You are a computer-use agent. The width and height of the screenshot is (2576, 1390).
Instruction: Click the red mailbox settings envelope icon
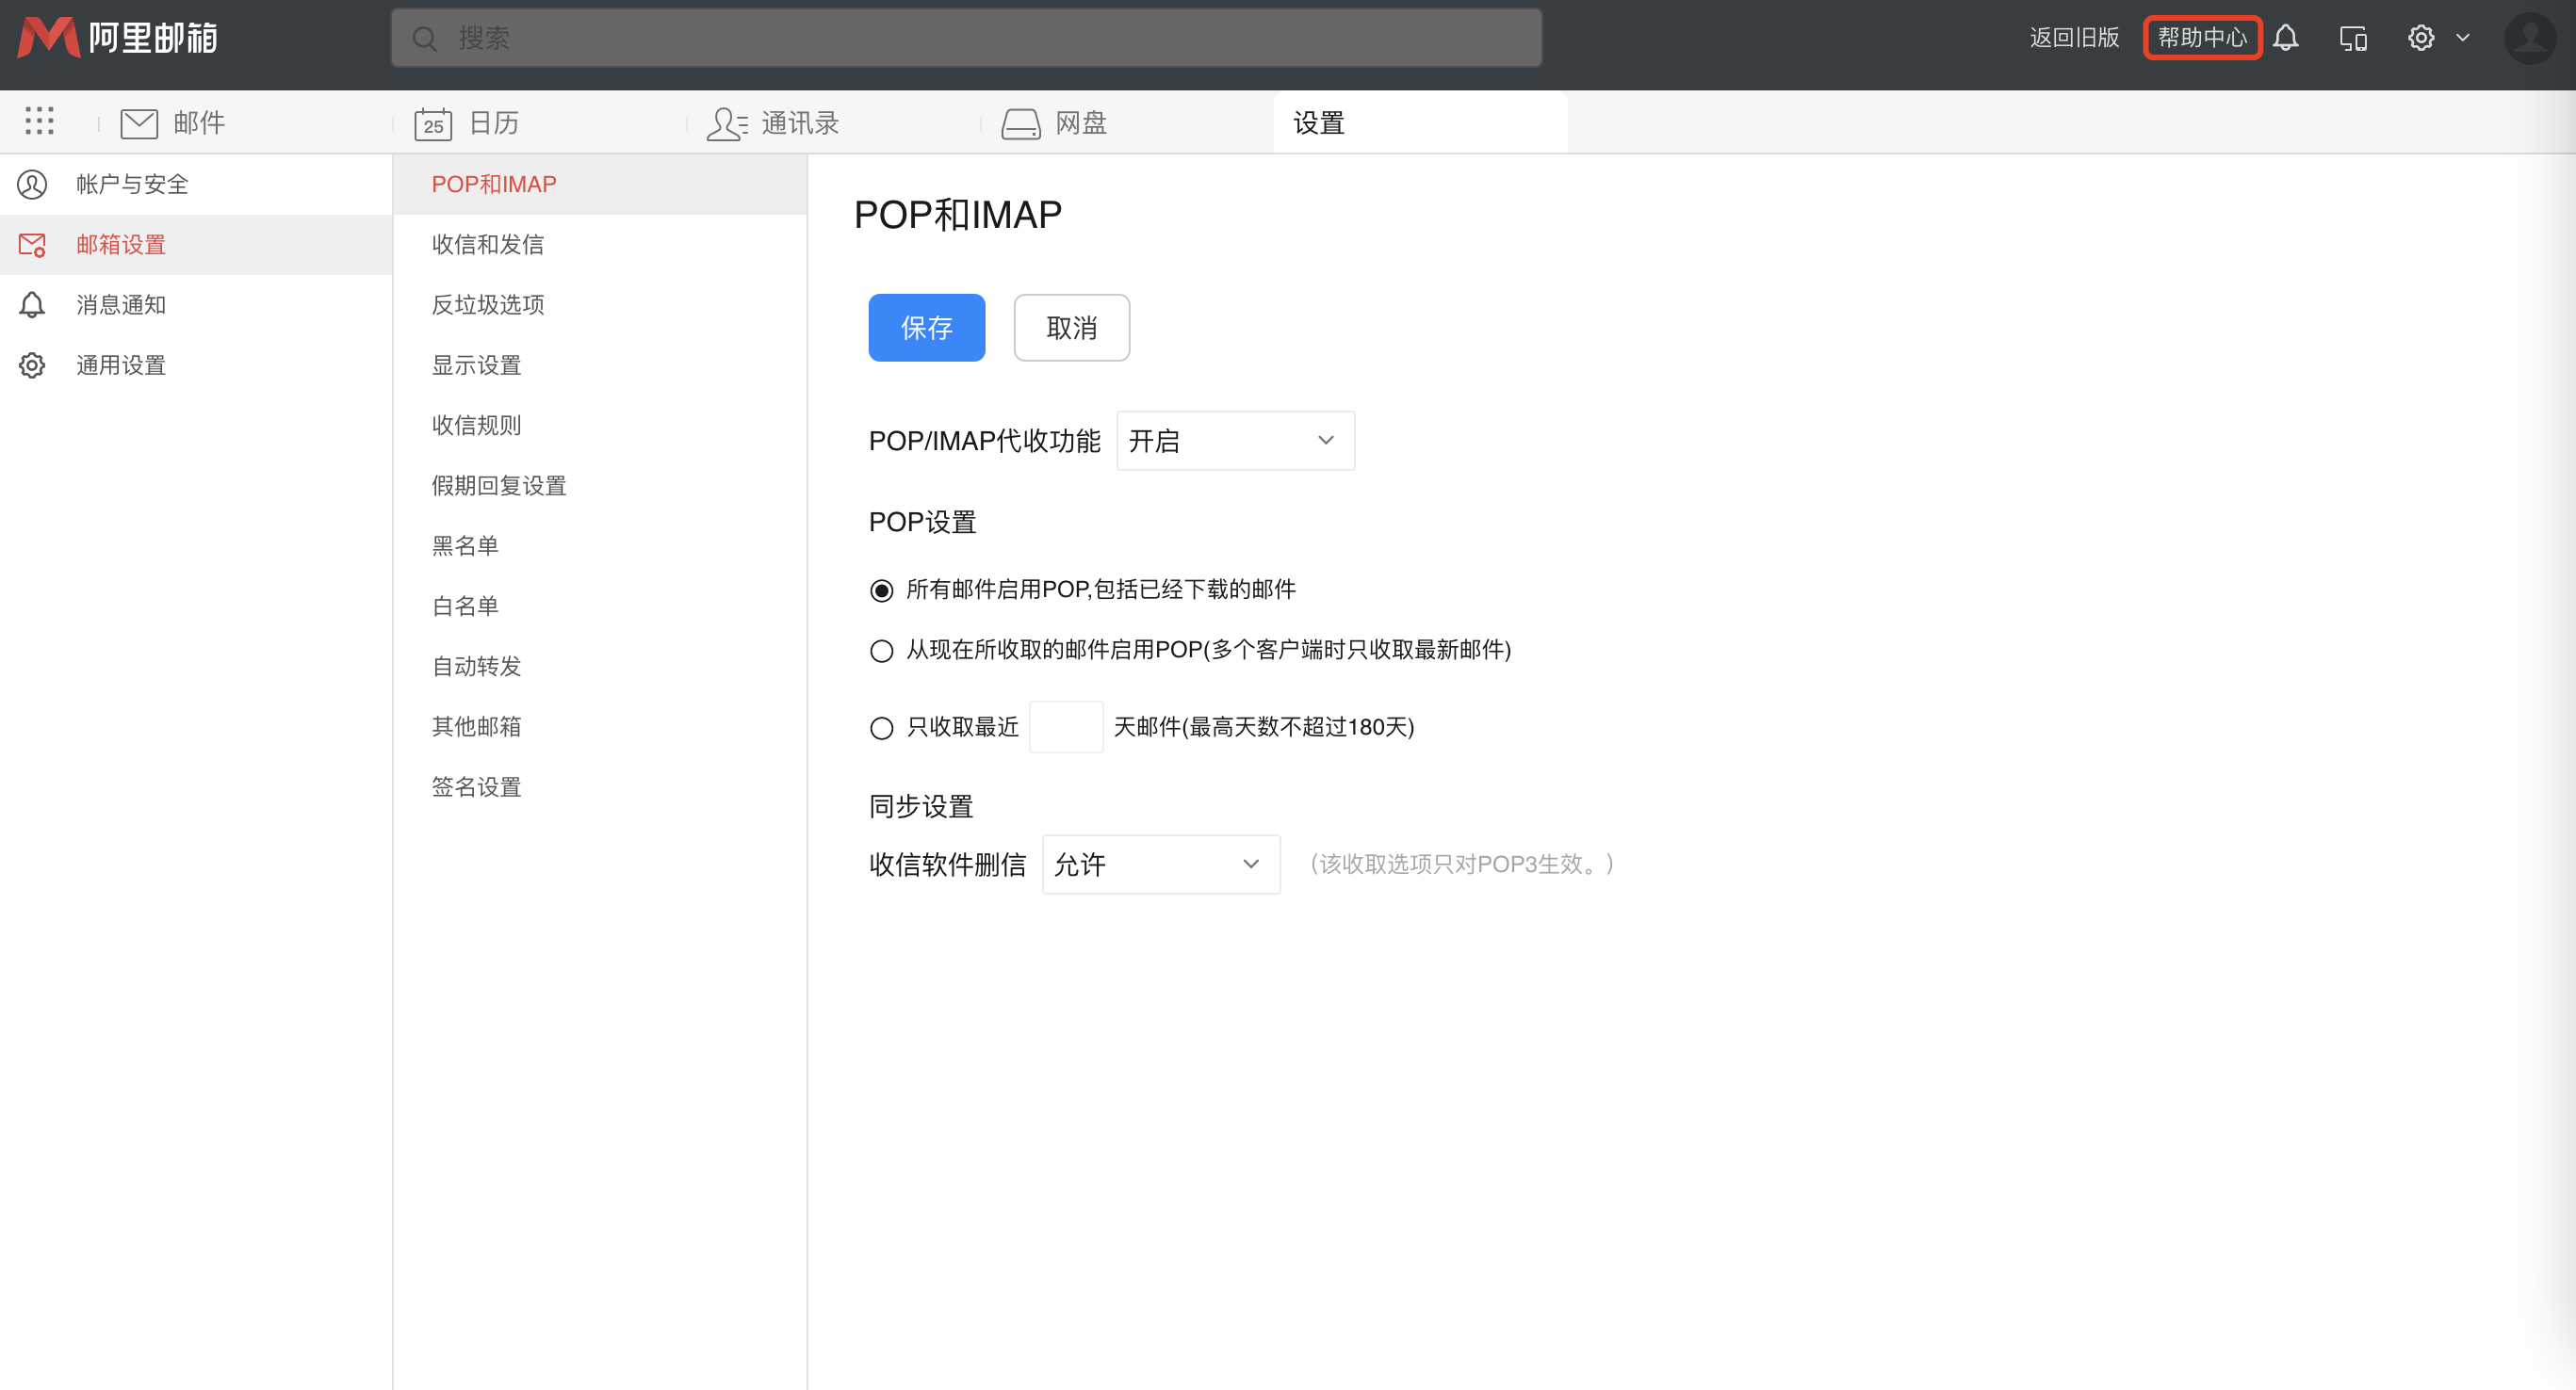click(x=32, y=245)
